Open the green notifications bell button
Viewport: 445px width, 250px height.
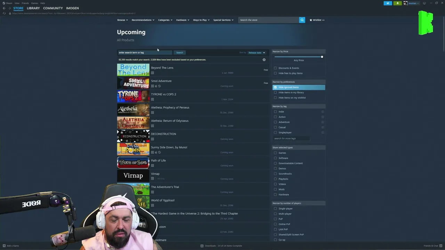(x=398, y=3)
